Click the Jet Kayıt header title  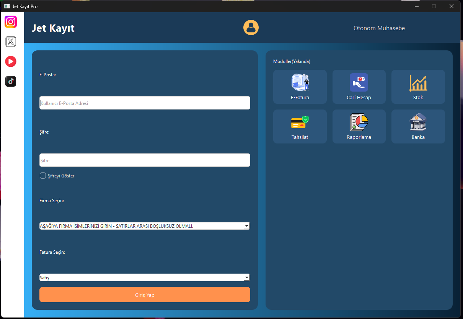click(53, 28)
